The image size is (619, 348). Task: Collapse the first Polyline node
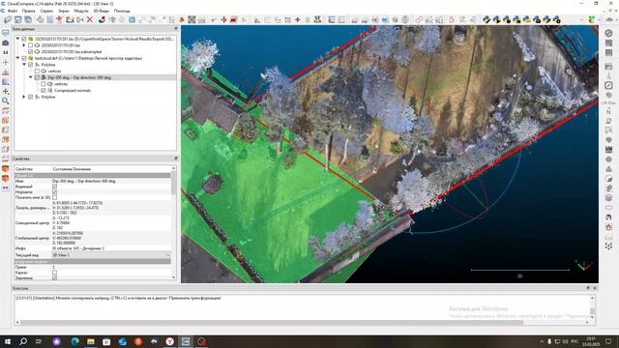pos(24,65)
